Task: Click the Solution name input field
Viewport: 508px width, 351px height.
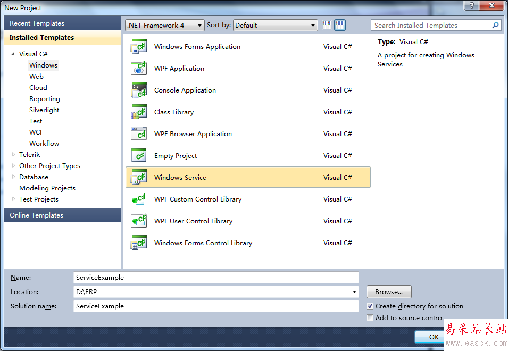Action: [x=216, y=306]
